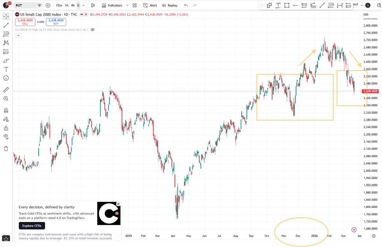
Task: Click the purple lightning bolt icon
Action: (x=354, y=230)
